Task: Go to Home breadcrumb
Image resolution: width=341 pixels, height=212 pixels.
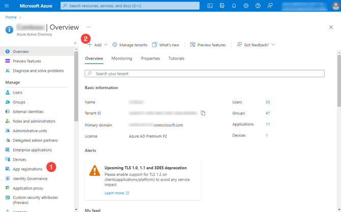Action: coord(11,17)
